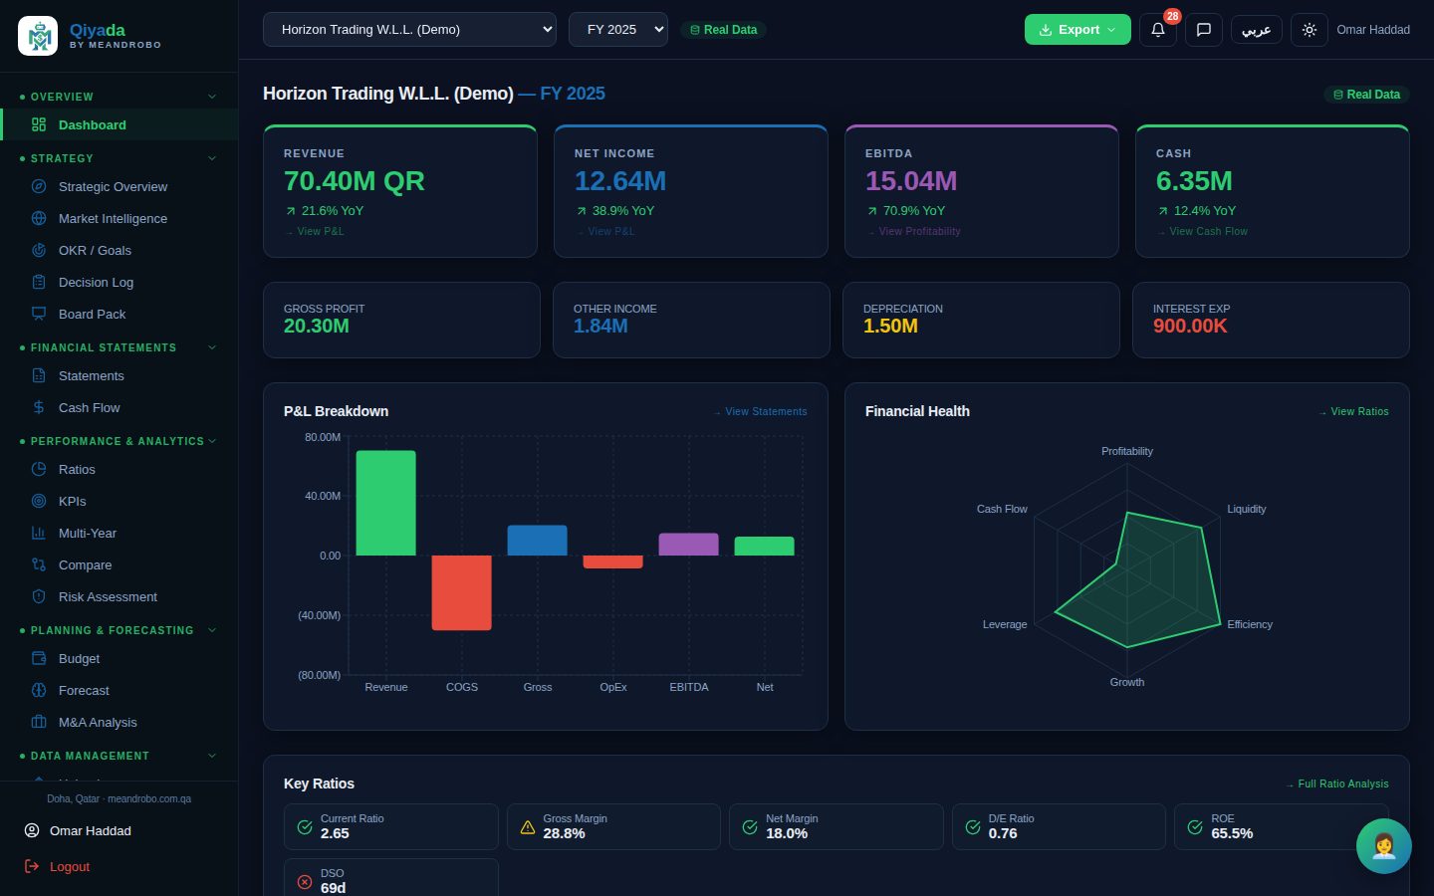This screenshot has width=1434, height=896.
Task: Click View Cash Flow link on Cash card
Action: pos(1202,231)
